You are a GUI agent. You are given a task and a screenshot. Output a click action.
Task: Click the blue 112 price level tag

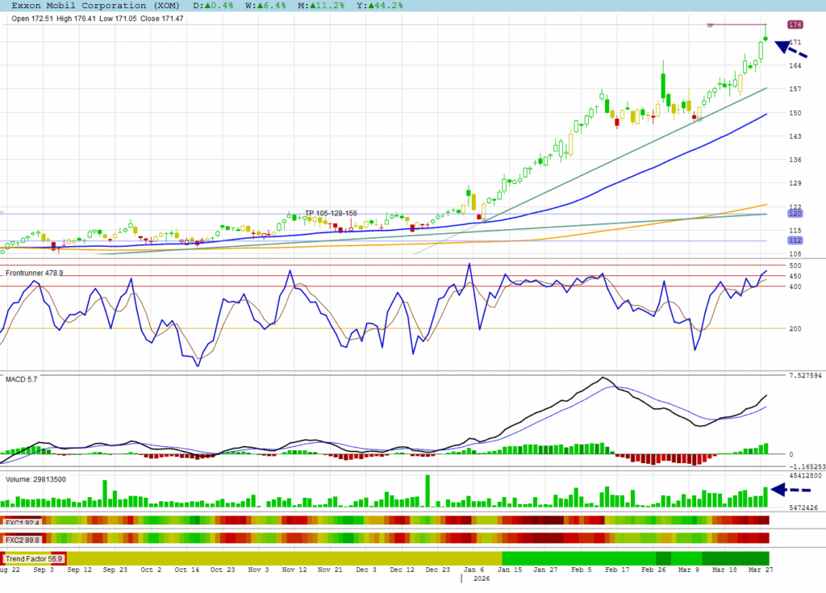click(x=795, y=240)
